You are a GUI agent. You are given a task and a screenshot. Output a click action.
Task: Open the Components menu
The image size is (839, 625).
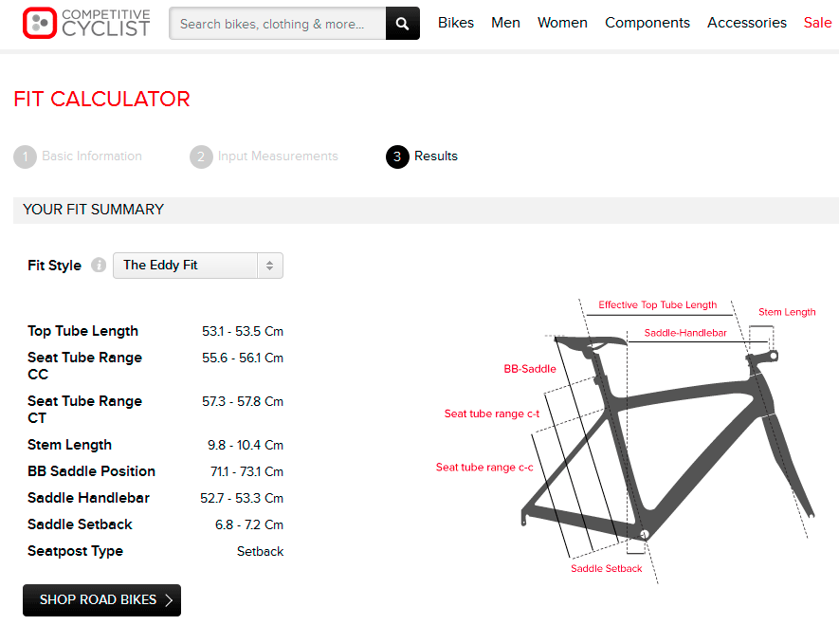click(647, 23)
